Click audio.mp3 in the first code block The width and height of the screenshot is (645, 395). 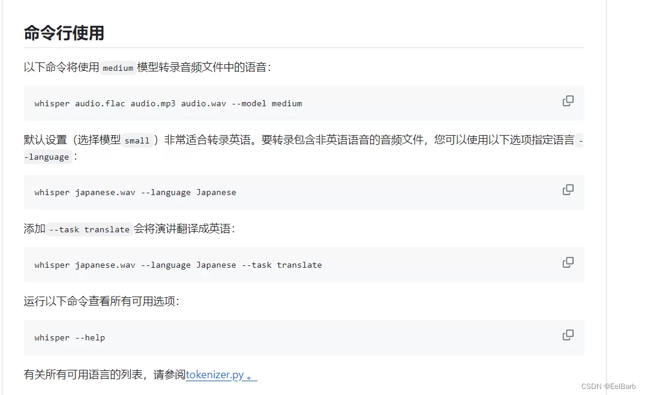pos(153,103)
